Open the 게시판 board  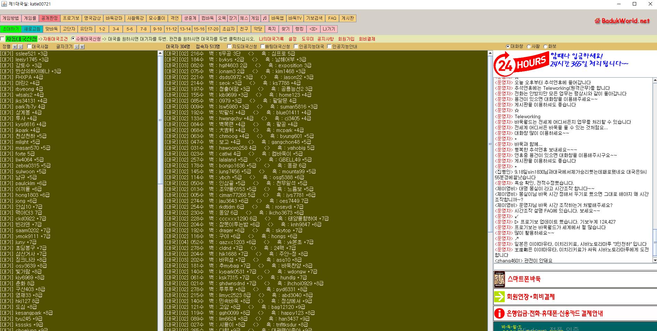348,18
